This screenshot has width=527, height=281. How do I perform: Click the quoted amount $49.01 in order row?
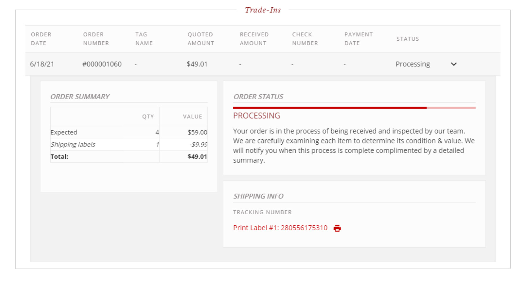pos(197,64)
